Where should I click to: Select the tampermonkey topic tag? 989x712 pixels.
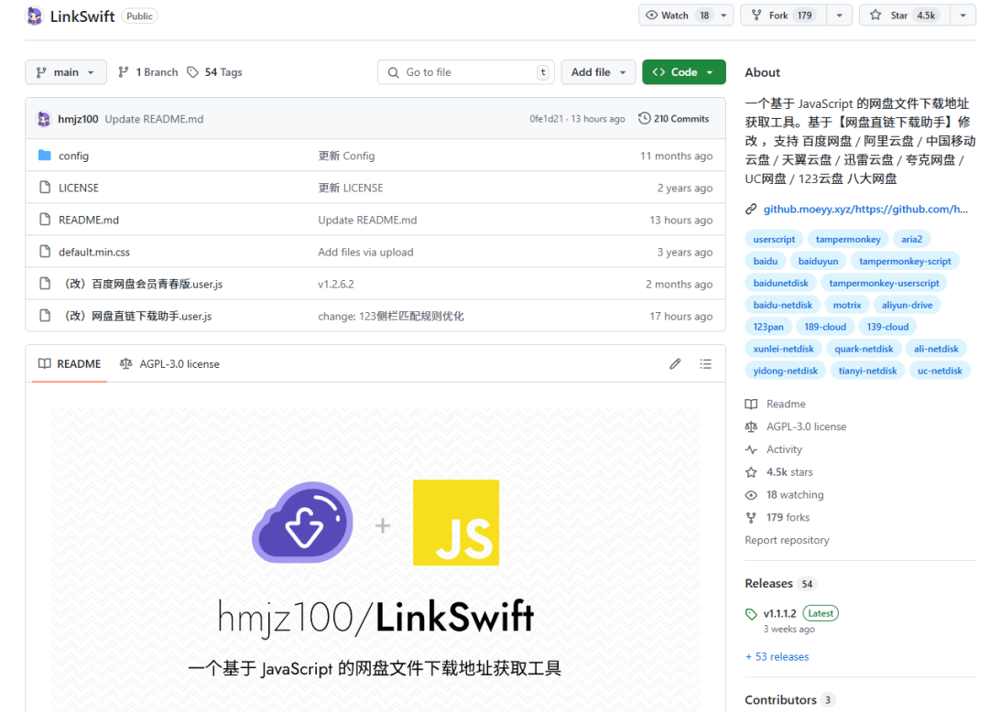coord(848,240)
